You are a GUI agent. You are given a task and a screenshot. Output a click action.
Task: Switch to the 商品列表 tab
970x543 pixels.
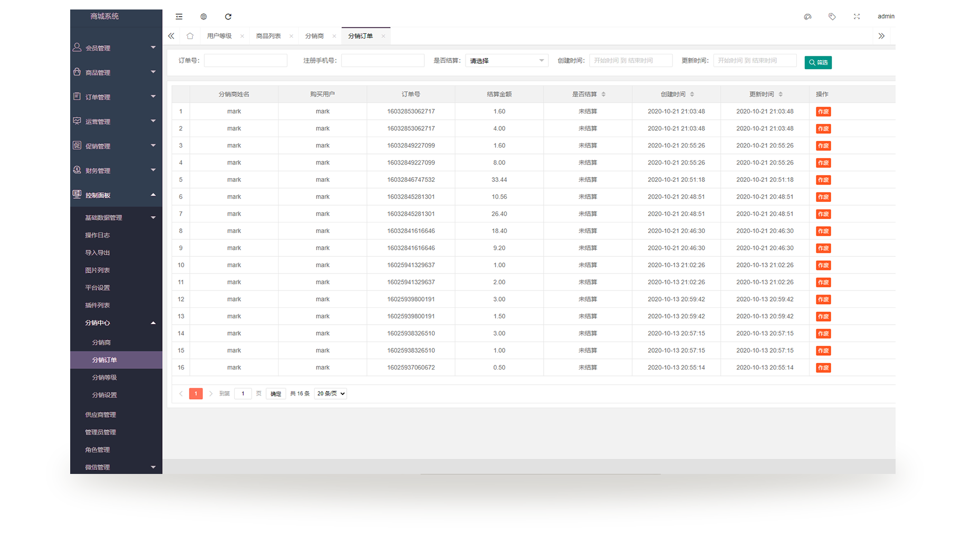(268, 36)
